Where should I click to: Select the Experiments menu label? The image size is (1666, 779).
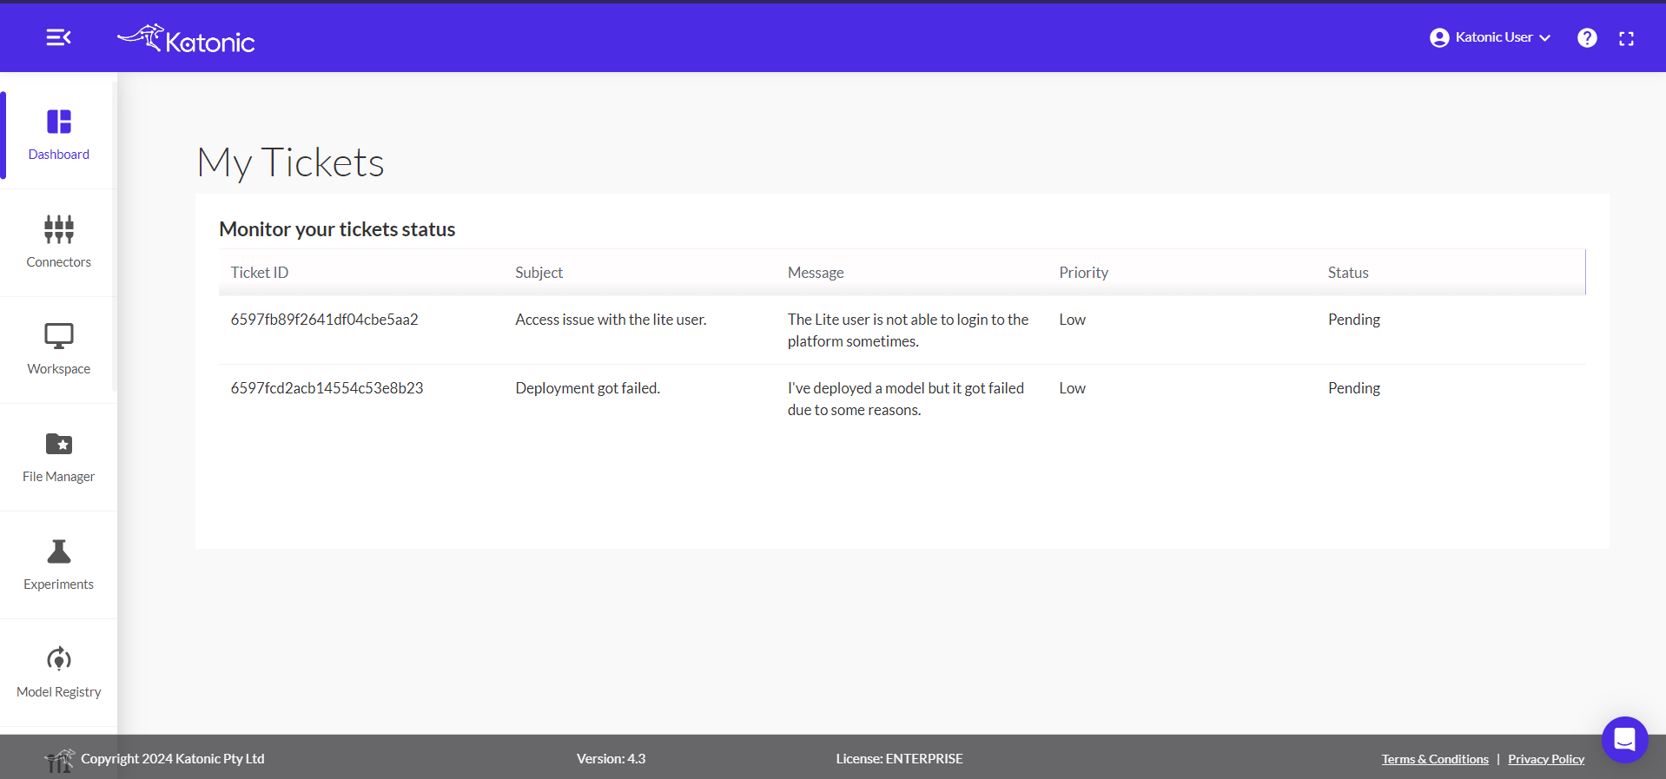59,584
